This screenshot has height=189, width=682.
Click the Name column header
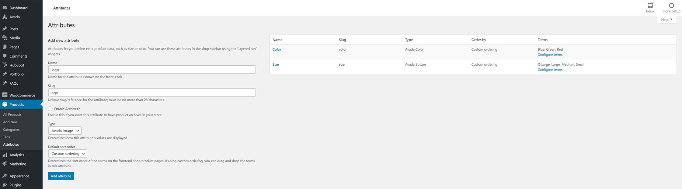click(x=277, y=40)
